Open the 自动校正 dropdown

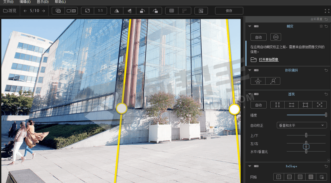click(302, 125)
